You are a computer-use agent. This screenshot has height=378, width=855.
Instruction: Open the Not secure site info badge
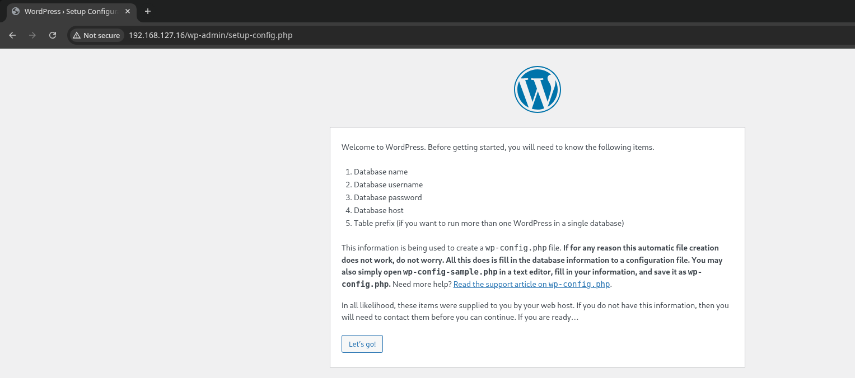tap(96, 35)
